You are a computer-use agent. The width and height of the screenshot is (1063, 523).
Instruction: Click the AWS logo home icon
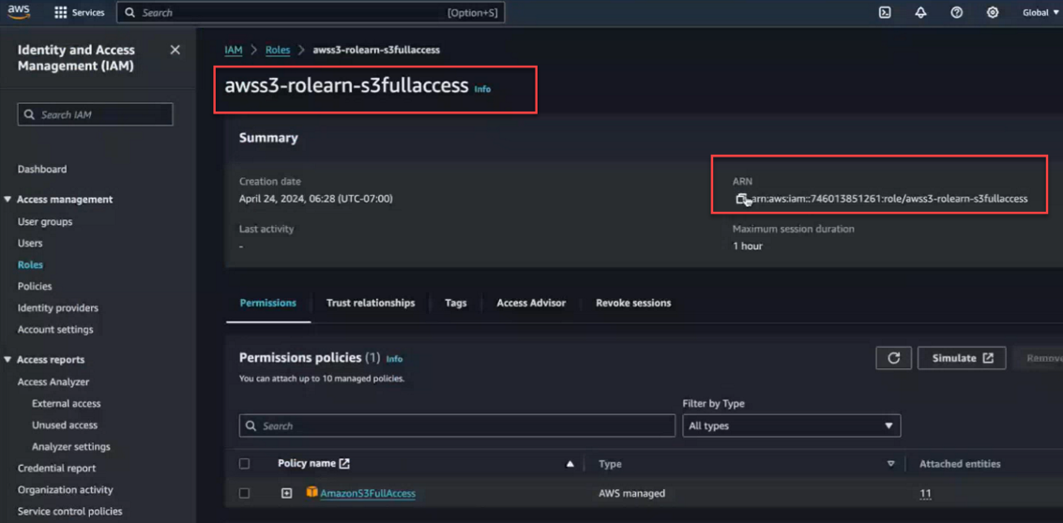click(19, 12)
